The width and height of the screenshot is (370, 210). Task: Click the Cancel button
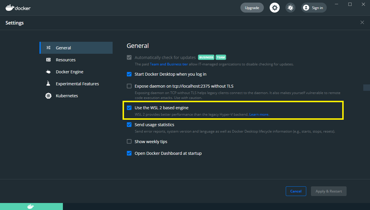(296, 191)
